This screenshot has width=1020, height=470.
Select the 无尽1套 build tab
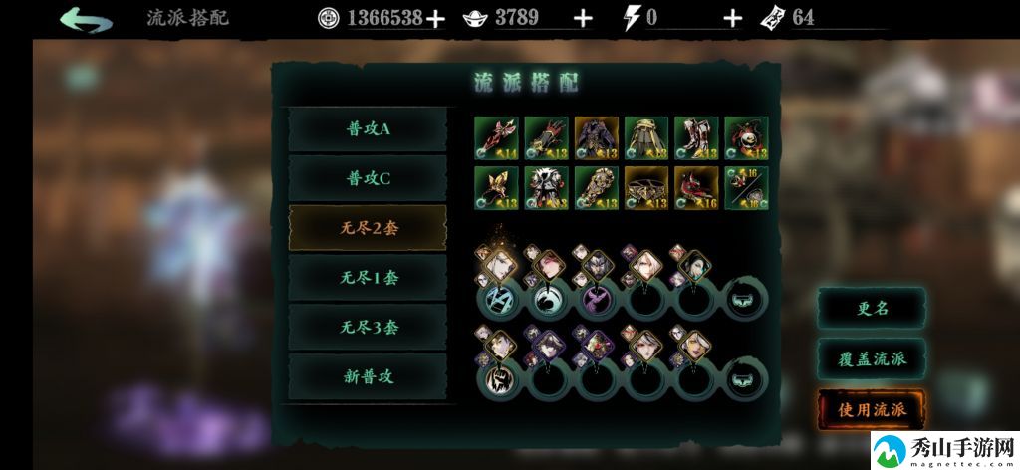point(369,278)
